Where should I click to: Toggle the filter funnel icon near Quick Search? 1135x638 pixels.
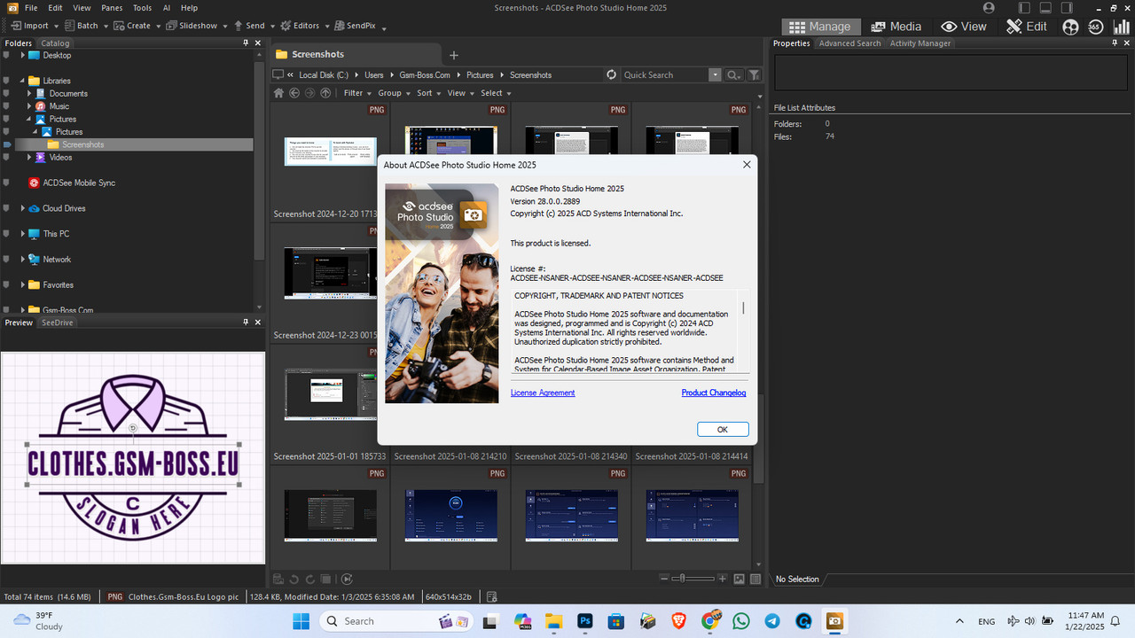coord(754,75)
